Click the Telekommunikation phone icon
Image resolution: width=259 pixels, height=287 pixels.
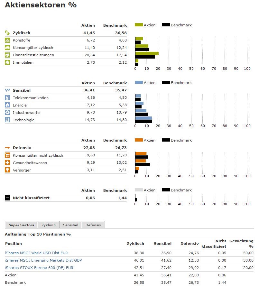point(7,97)
